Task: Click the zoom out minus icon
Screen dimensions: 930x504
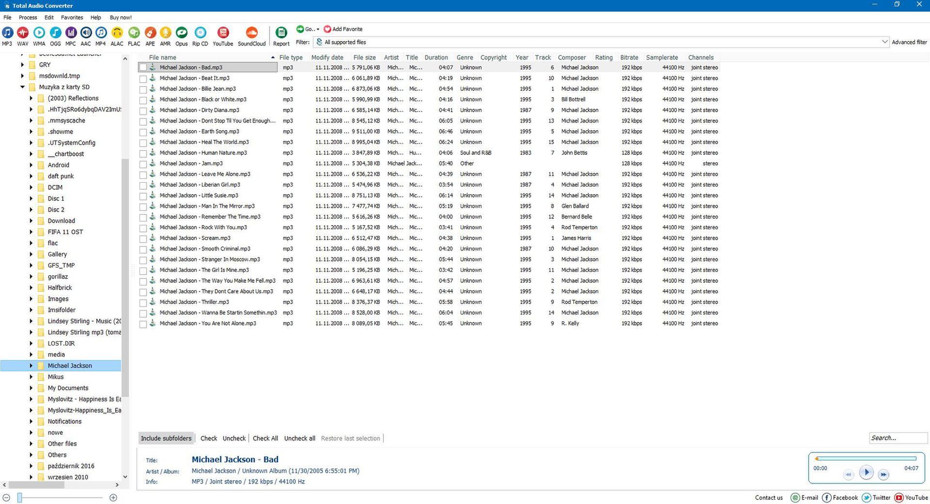Action: click(6, 498)
